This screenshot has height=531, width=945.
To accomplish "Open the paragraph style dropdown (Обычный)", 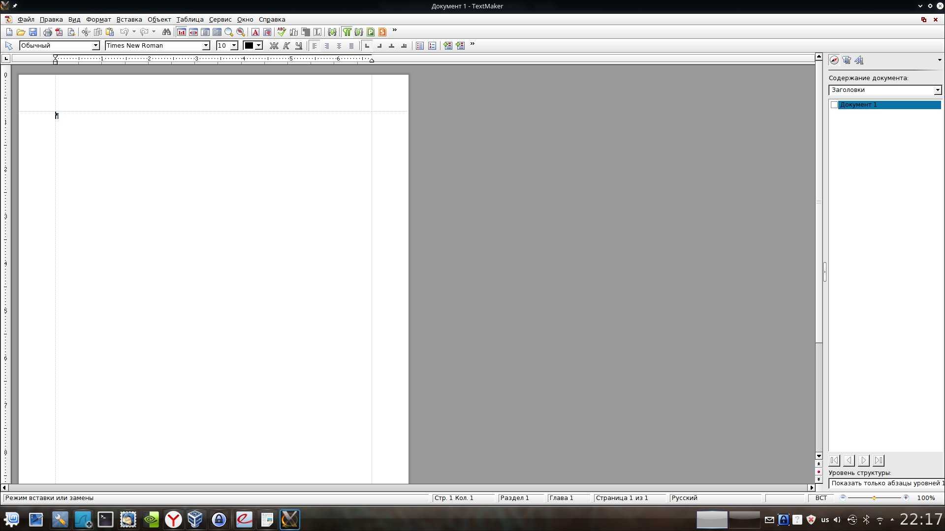I will click(x=95, y=46).
